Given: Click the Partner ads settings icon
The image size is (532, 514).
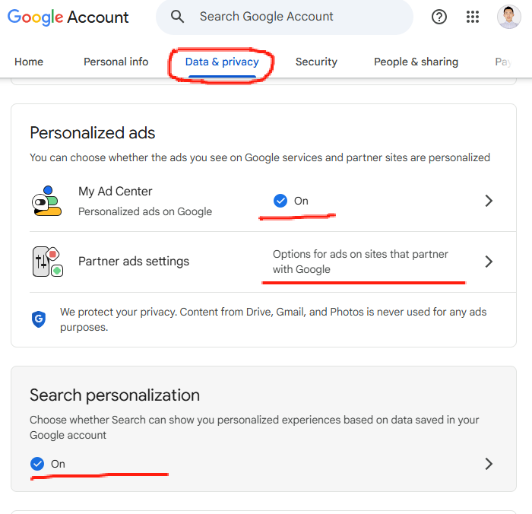Looking at the screenshot, I should pos(46,262).
